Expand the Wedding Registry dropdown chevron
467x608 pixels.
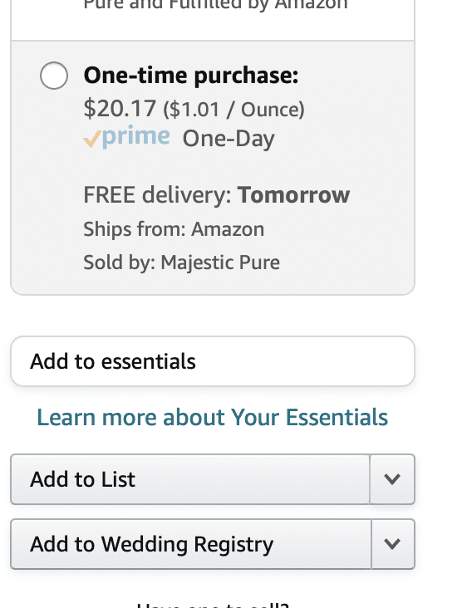coord(393,544)
